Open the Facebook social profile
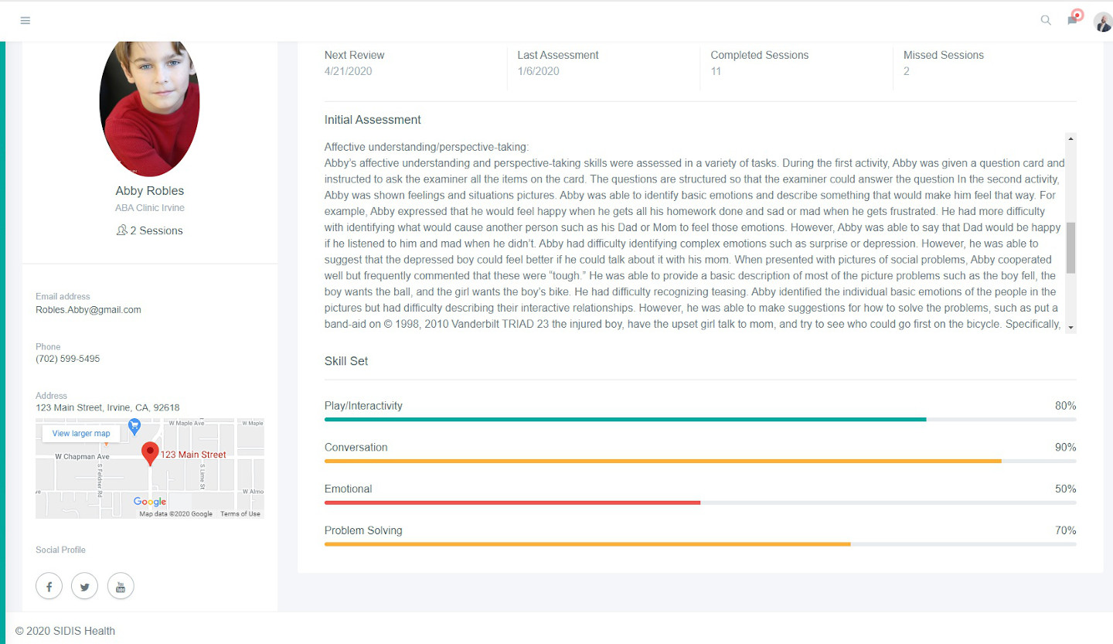The image size is (1113, 644). pyautogui.click(x=49, y=587)
